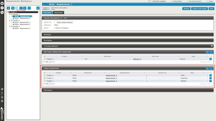Screen dimensions: 216x121
Task: Collapse the Domain_3 folder arrow
Action: tap(10, 26)
